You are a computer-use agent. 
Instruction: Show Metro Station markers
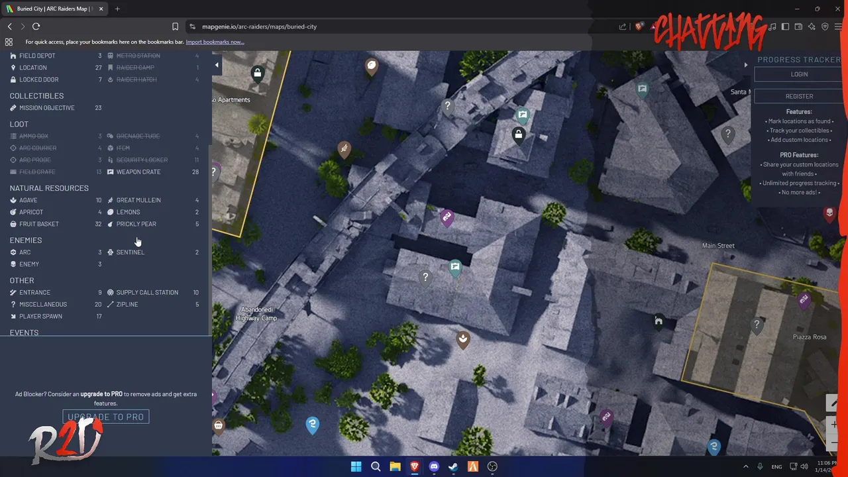pos(153,56)
